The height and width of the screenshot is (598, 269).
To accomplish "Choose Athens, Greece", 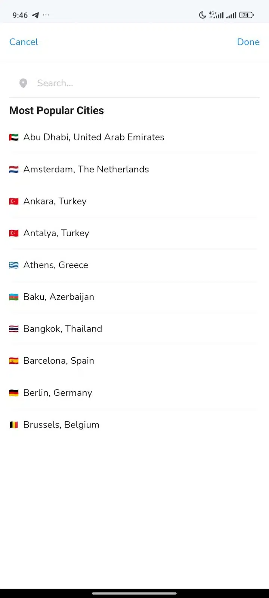I will pyautogui.click(x=134, y=265).
